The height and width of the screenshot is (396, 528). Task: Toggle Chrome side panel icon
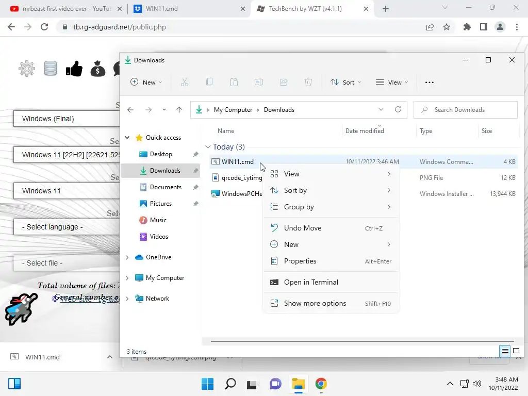tap(484, 27)
